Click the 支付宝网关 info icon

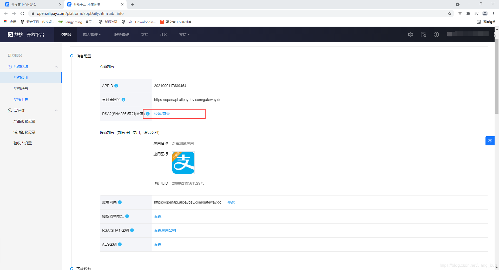[123, 100]
